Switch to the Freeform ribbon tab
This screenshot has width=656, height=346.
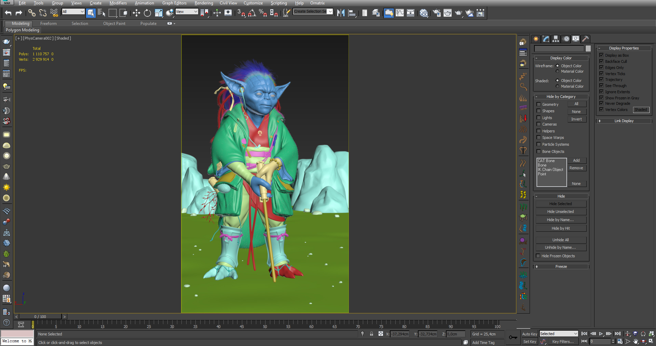click(49, 24)
